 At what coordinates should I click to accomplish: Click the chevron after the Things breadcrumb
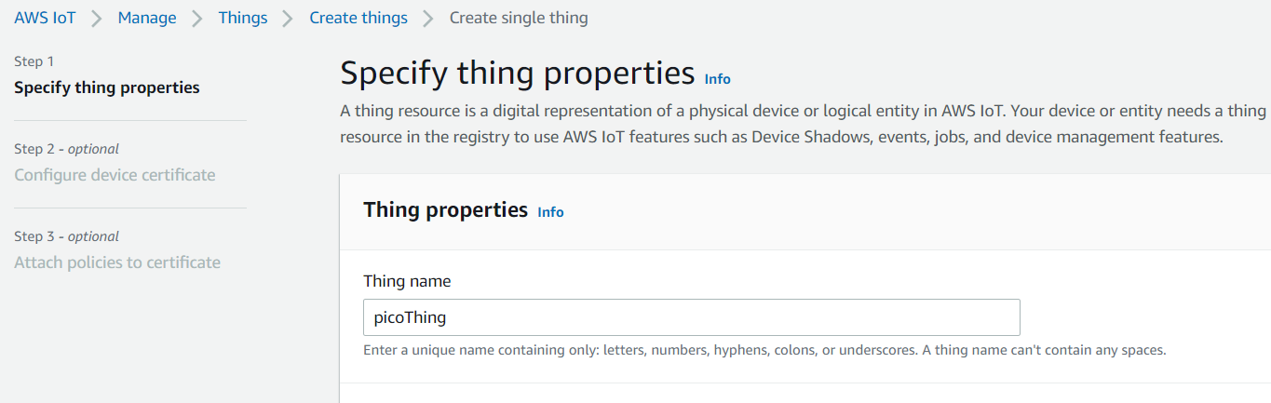click(x=289, y=18)
